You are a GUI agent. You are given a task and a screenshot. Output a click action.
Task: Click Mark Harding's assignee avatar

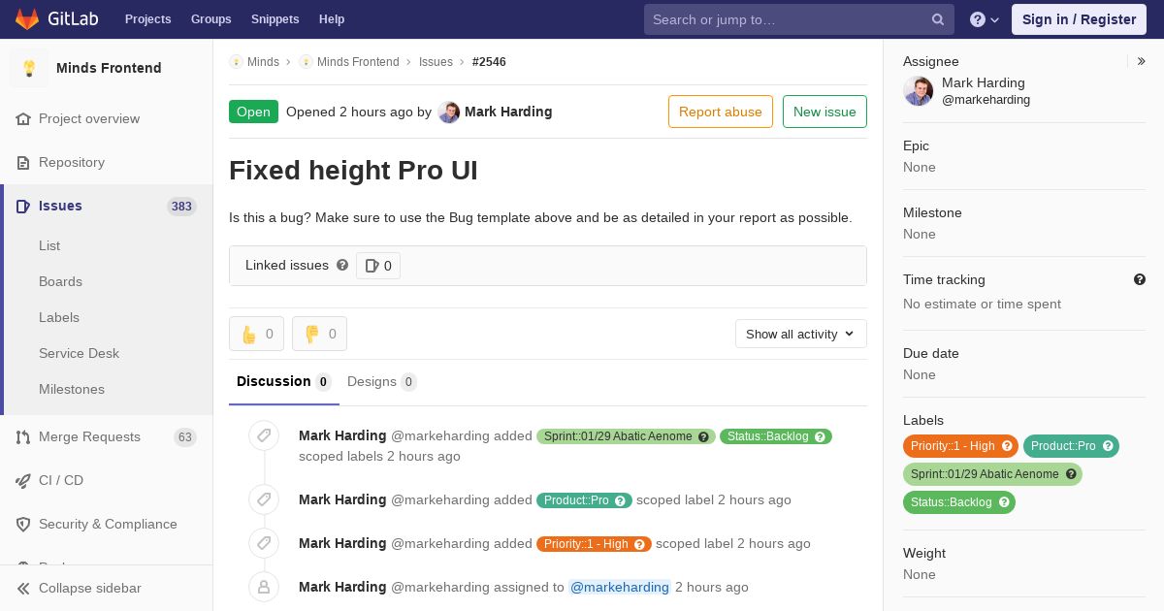(x=919, y=91)
